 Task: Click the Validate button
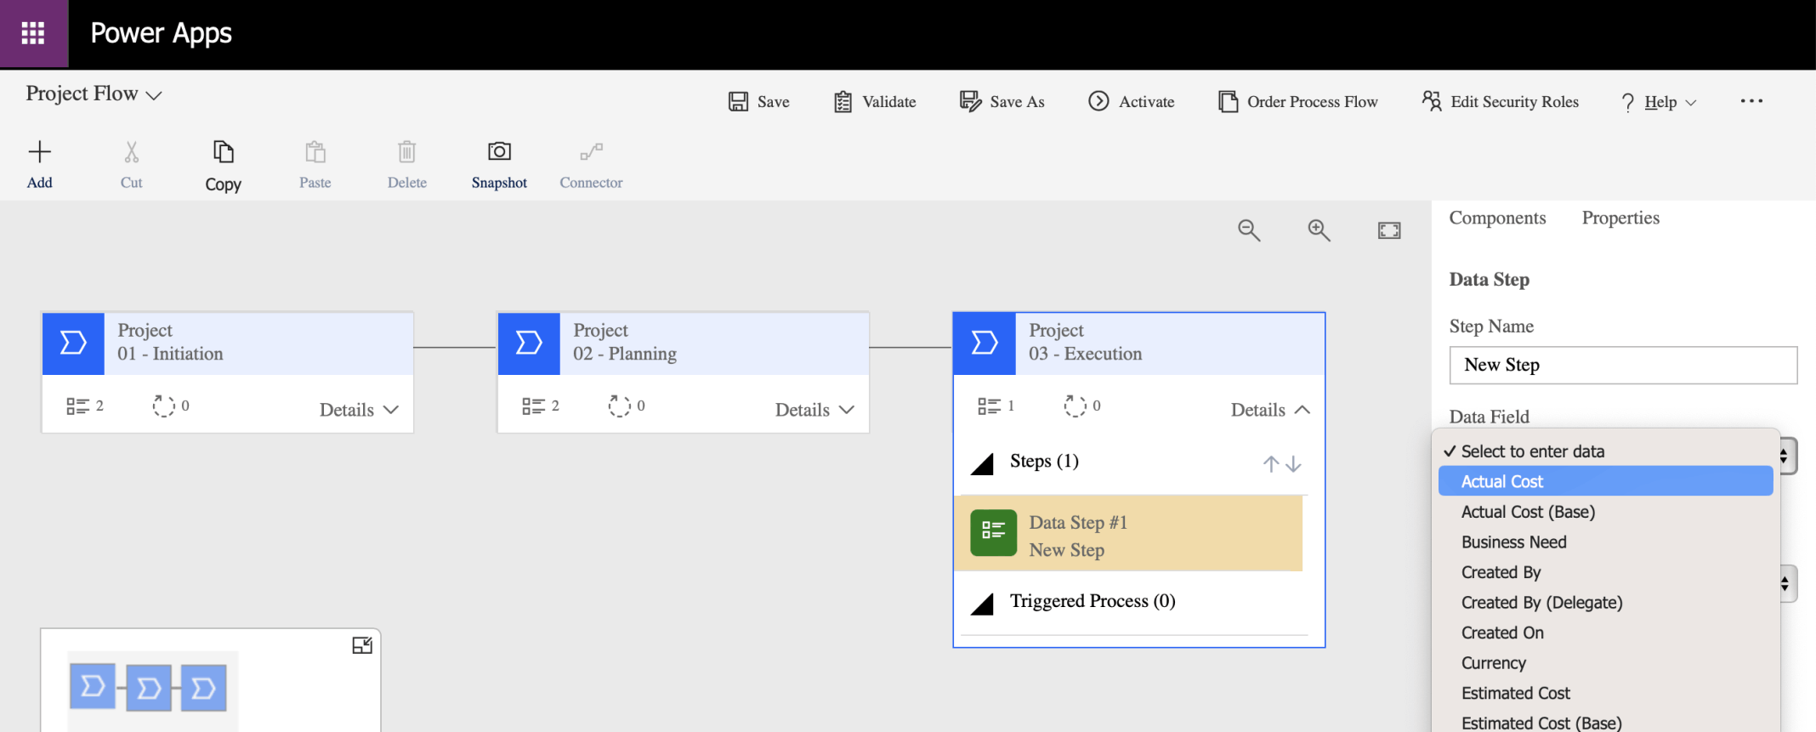875,102
